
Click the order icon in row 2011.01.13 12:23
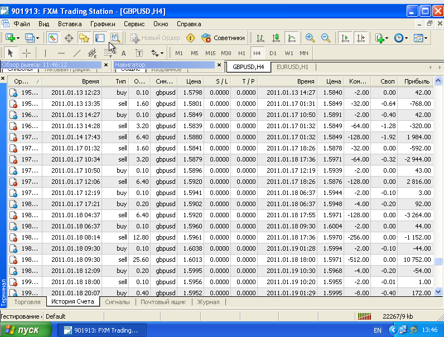click(13, 92)
